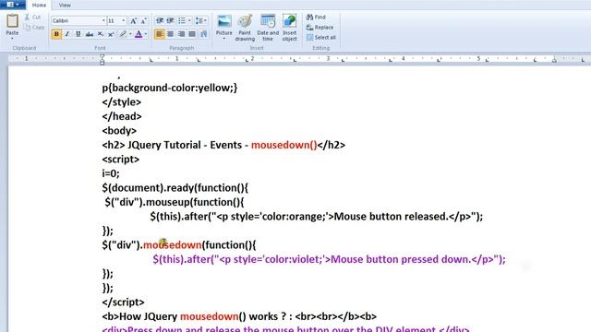The width and height of the screenshot is (591, 332).
Task: Switch to the View ribbon tab
Action: [65, 5]
